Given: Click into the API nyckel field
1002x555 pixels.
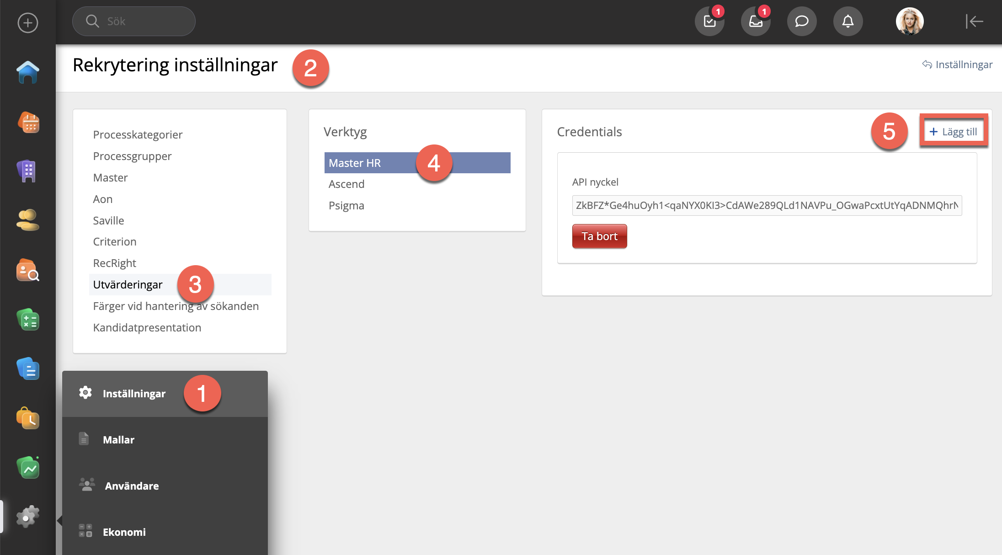Looking at the screenshot, I should click(767, 205).
